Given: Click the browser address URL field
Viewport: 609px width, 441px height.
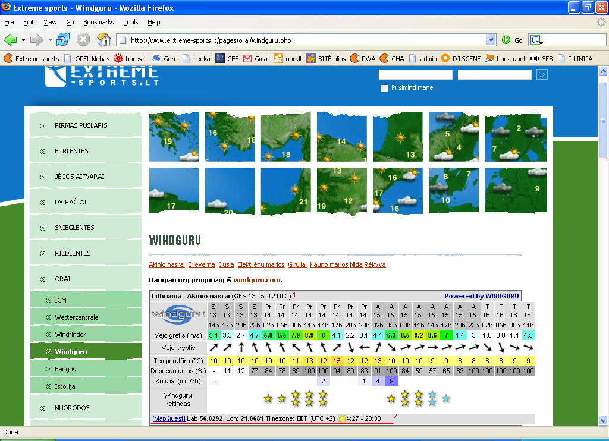Looking at the screenshot, I should pos(307,40).
